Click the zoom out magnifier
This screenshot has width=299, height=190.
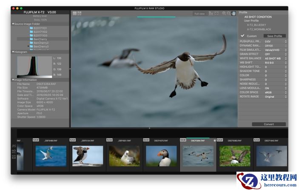[228, 13]
